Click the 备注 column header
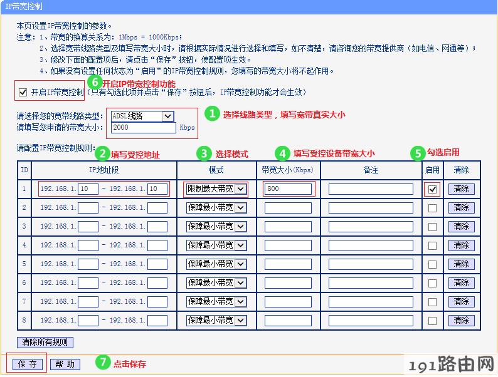 tap(371, 170)
